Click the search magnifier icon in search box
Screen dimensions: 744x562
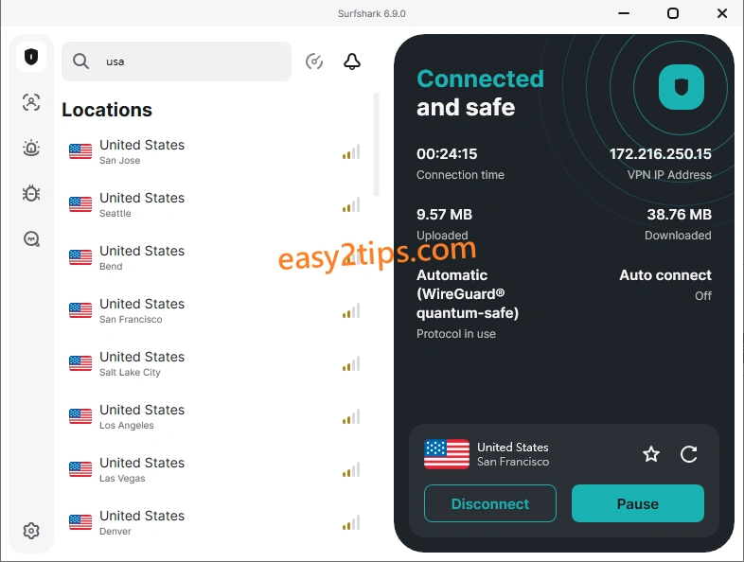click(x=80, y=61)
